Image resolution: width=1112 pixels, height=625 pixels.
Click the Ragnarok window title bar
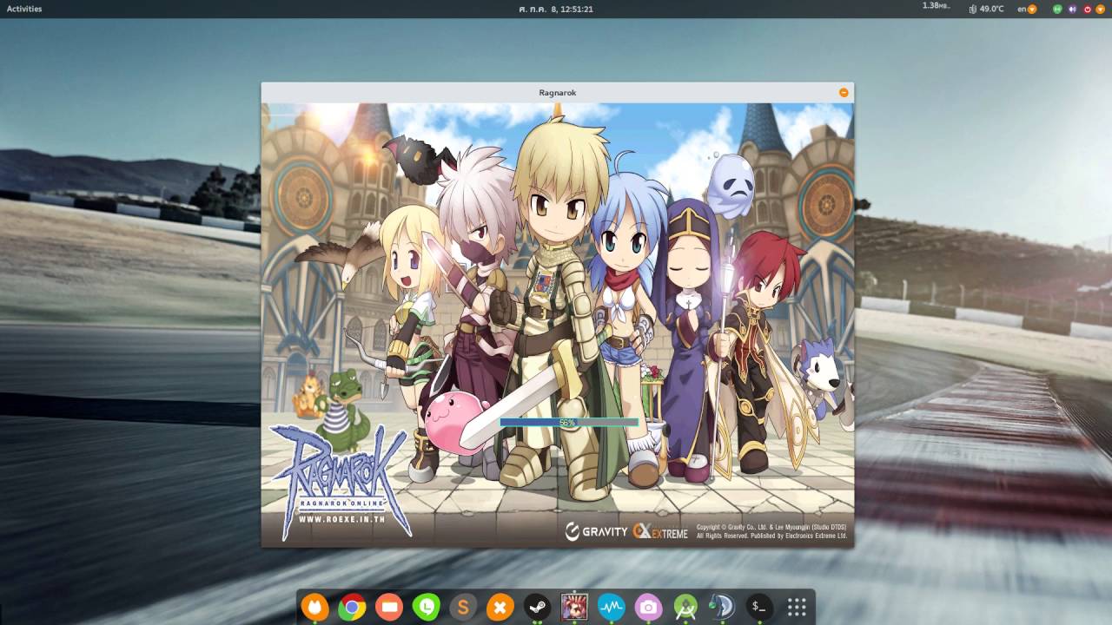coord(557,93)
